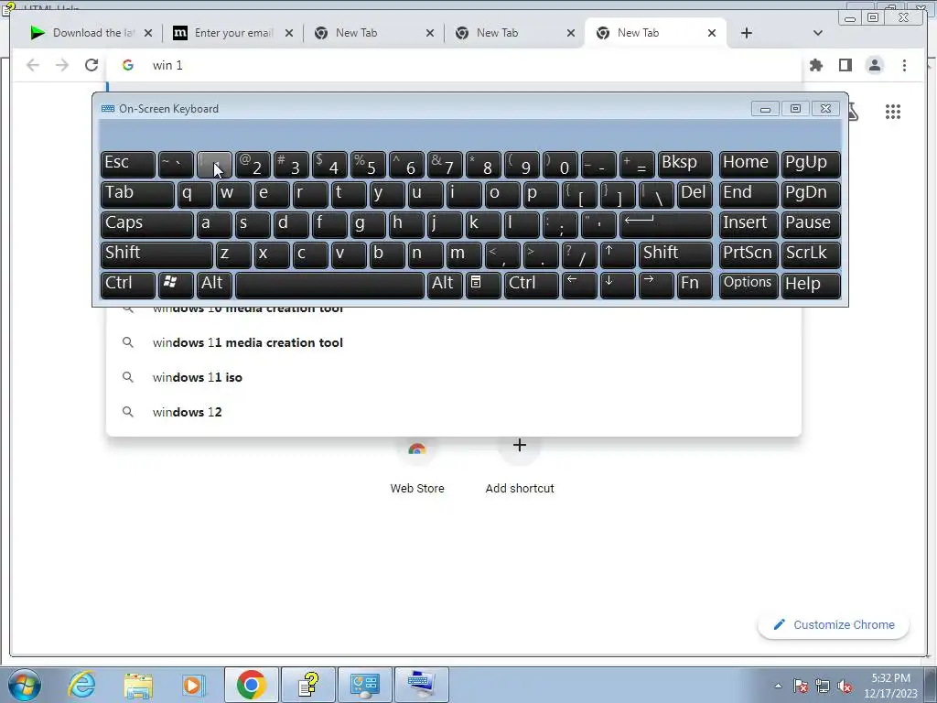The image size is (937, 703).
Task: Toggle the ScrLk key on keyboard
Action: (811, 254)
